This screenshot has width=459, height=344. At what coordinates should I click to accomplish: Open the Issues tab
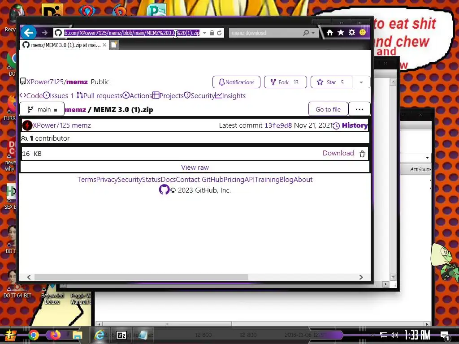(58, 96)
